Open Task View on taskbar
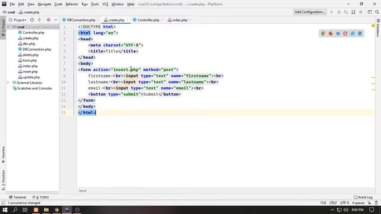 [25, 210]
